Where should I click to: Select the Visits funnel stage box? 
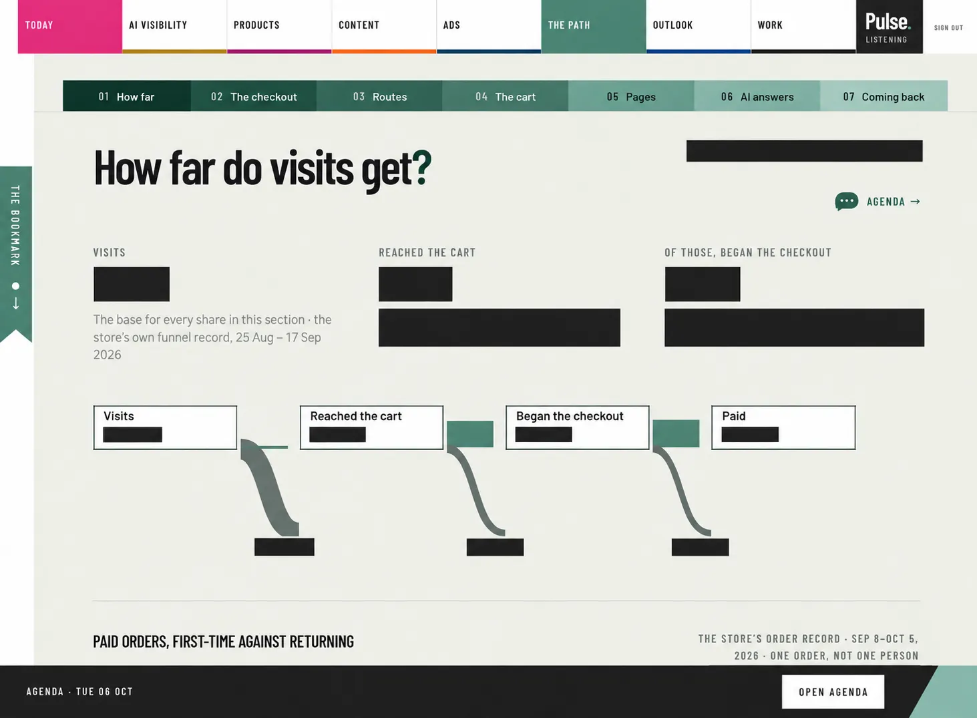point(165,427)
